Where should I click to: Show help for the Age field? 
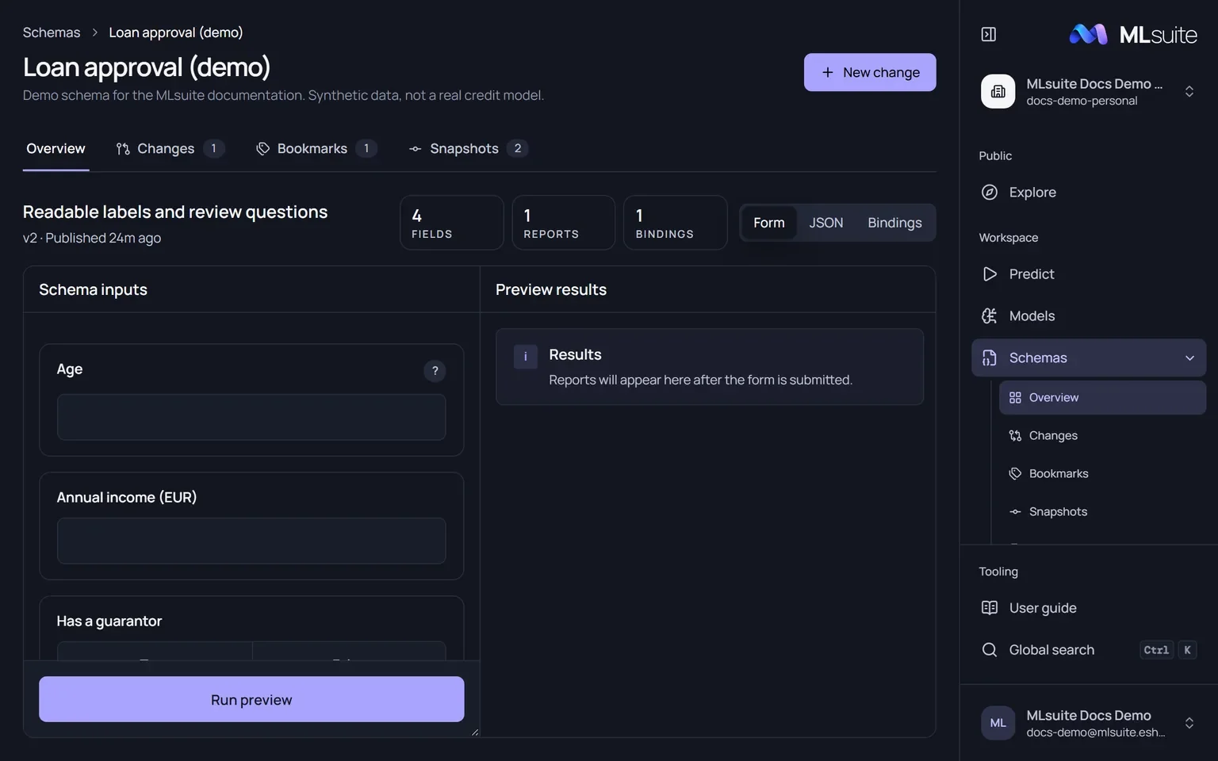point(435,371)
